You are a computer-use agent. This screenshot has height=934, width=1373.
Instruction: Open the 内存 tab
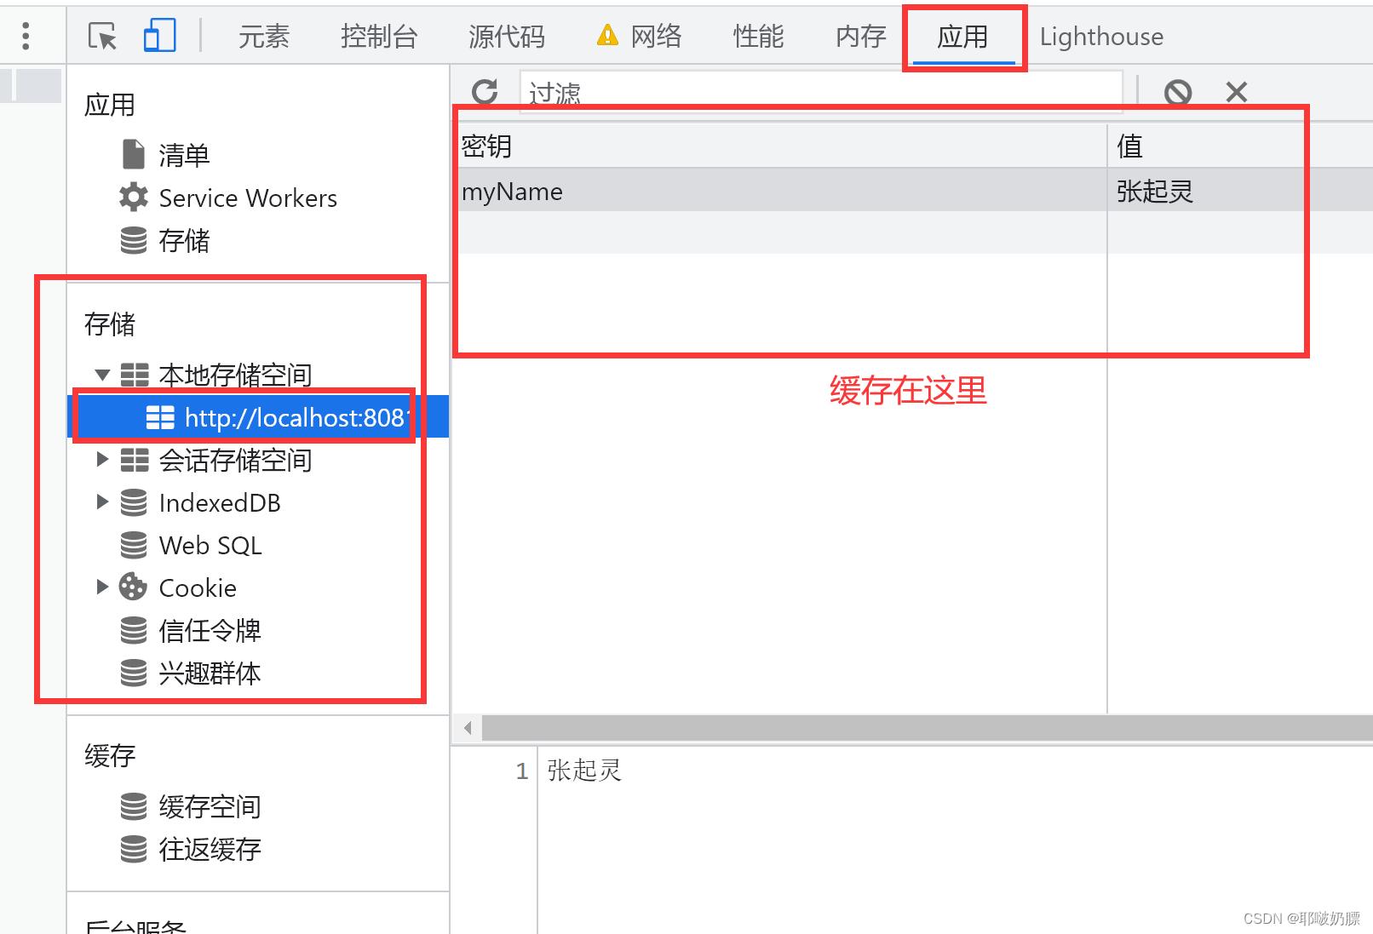click(x=861, y=37)
